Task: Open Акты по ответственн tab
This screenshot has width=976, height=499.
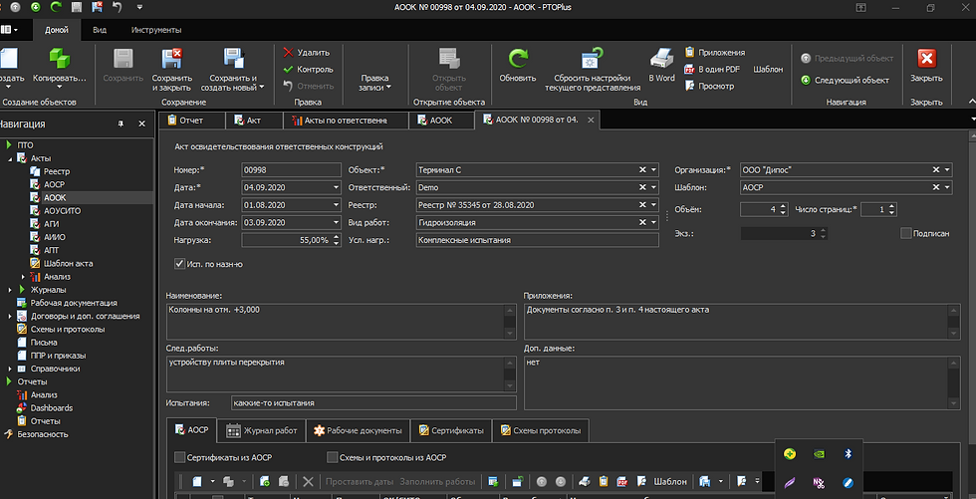Action: pyautogui.click(x=345, y=121)
